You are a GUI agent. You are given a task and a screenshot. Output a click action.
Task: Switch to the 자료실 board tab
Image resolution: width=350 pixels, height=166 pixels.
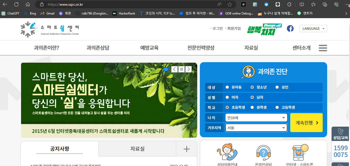click(x=137, y=149)
